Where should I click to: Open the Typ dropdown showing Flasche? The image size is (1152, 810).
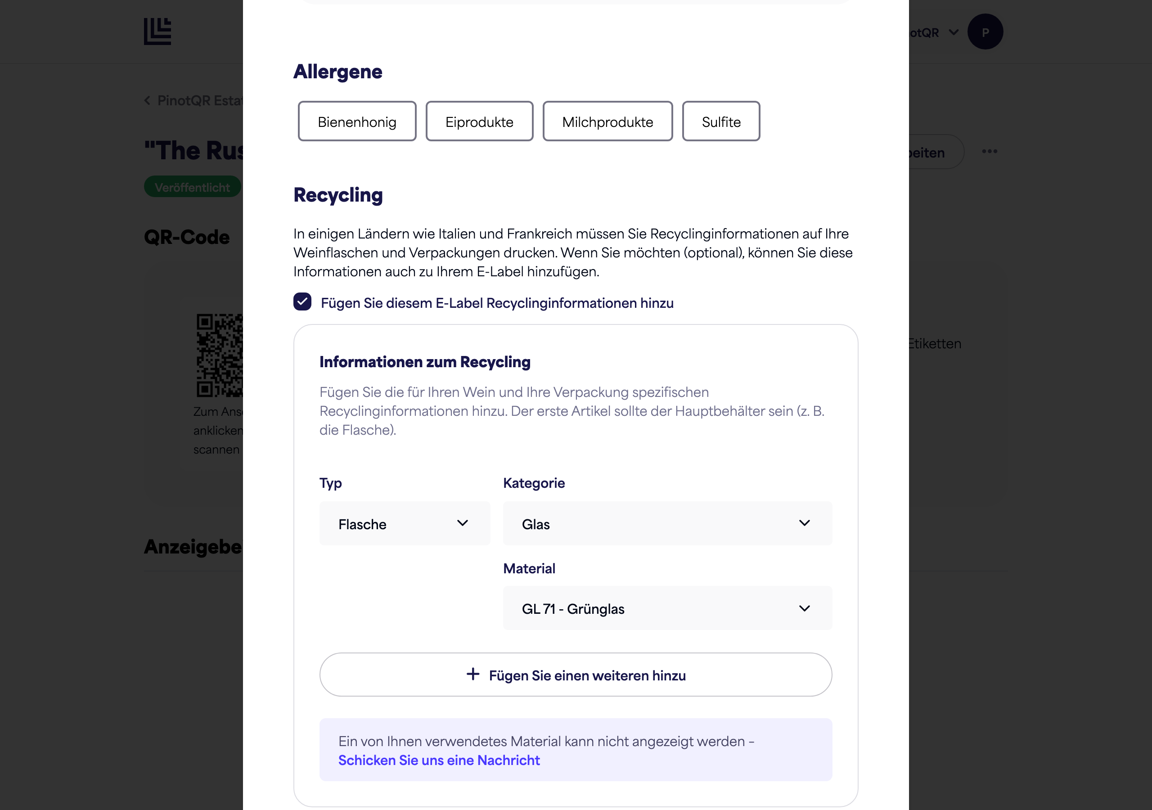click(x=405, y=523)
